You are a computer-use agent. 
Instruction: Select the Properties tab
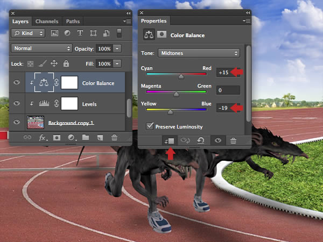(153, 21)
